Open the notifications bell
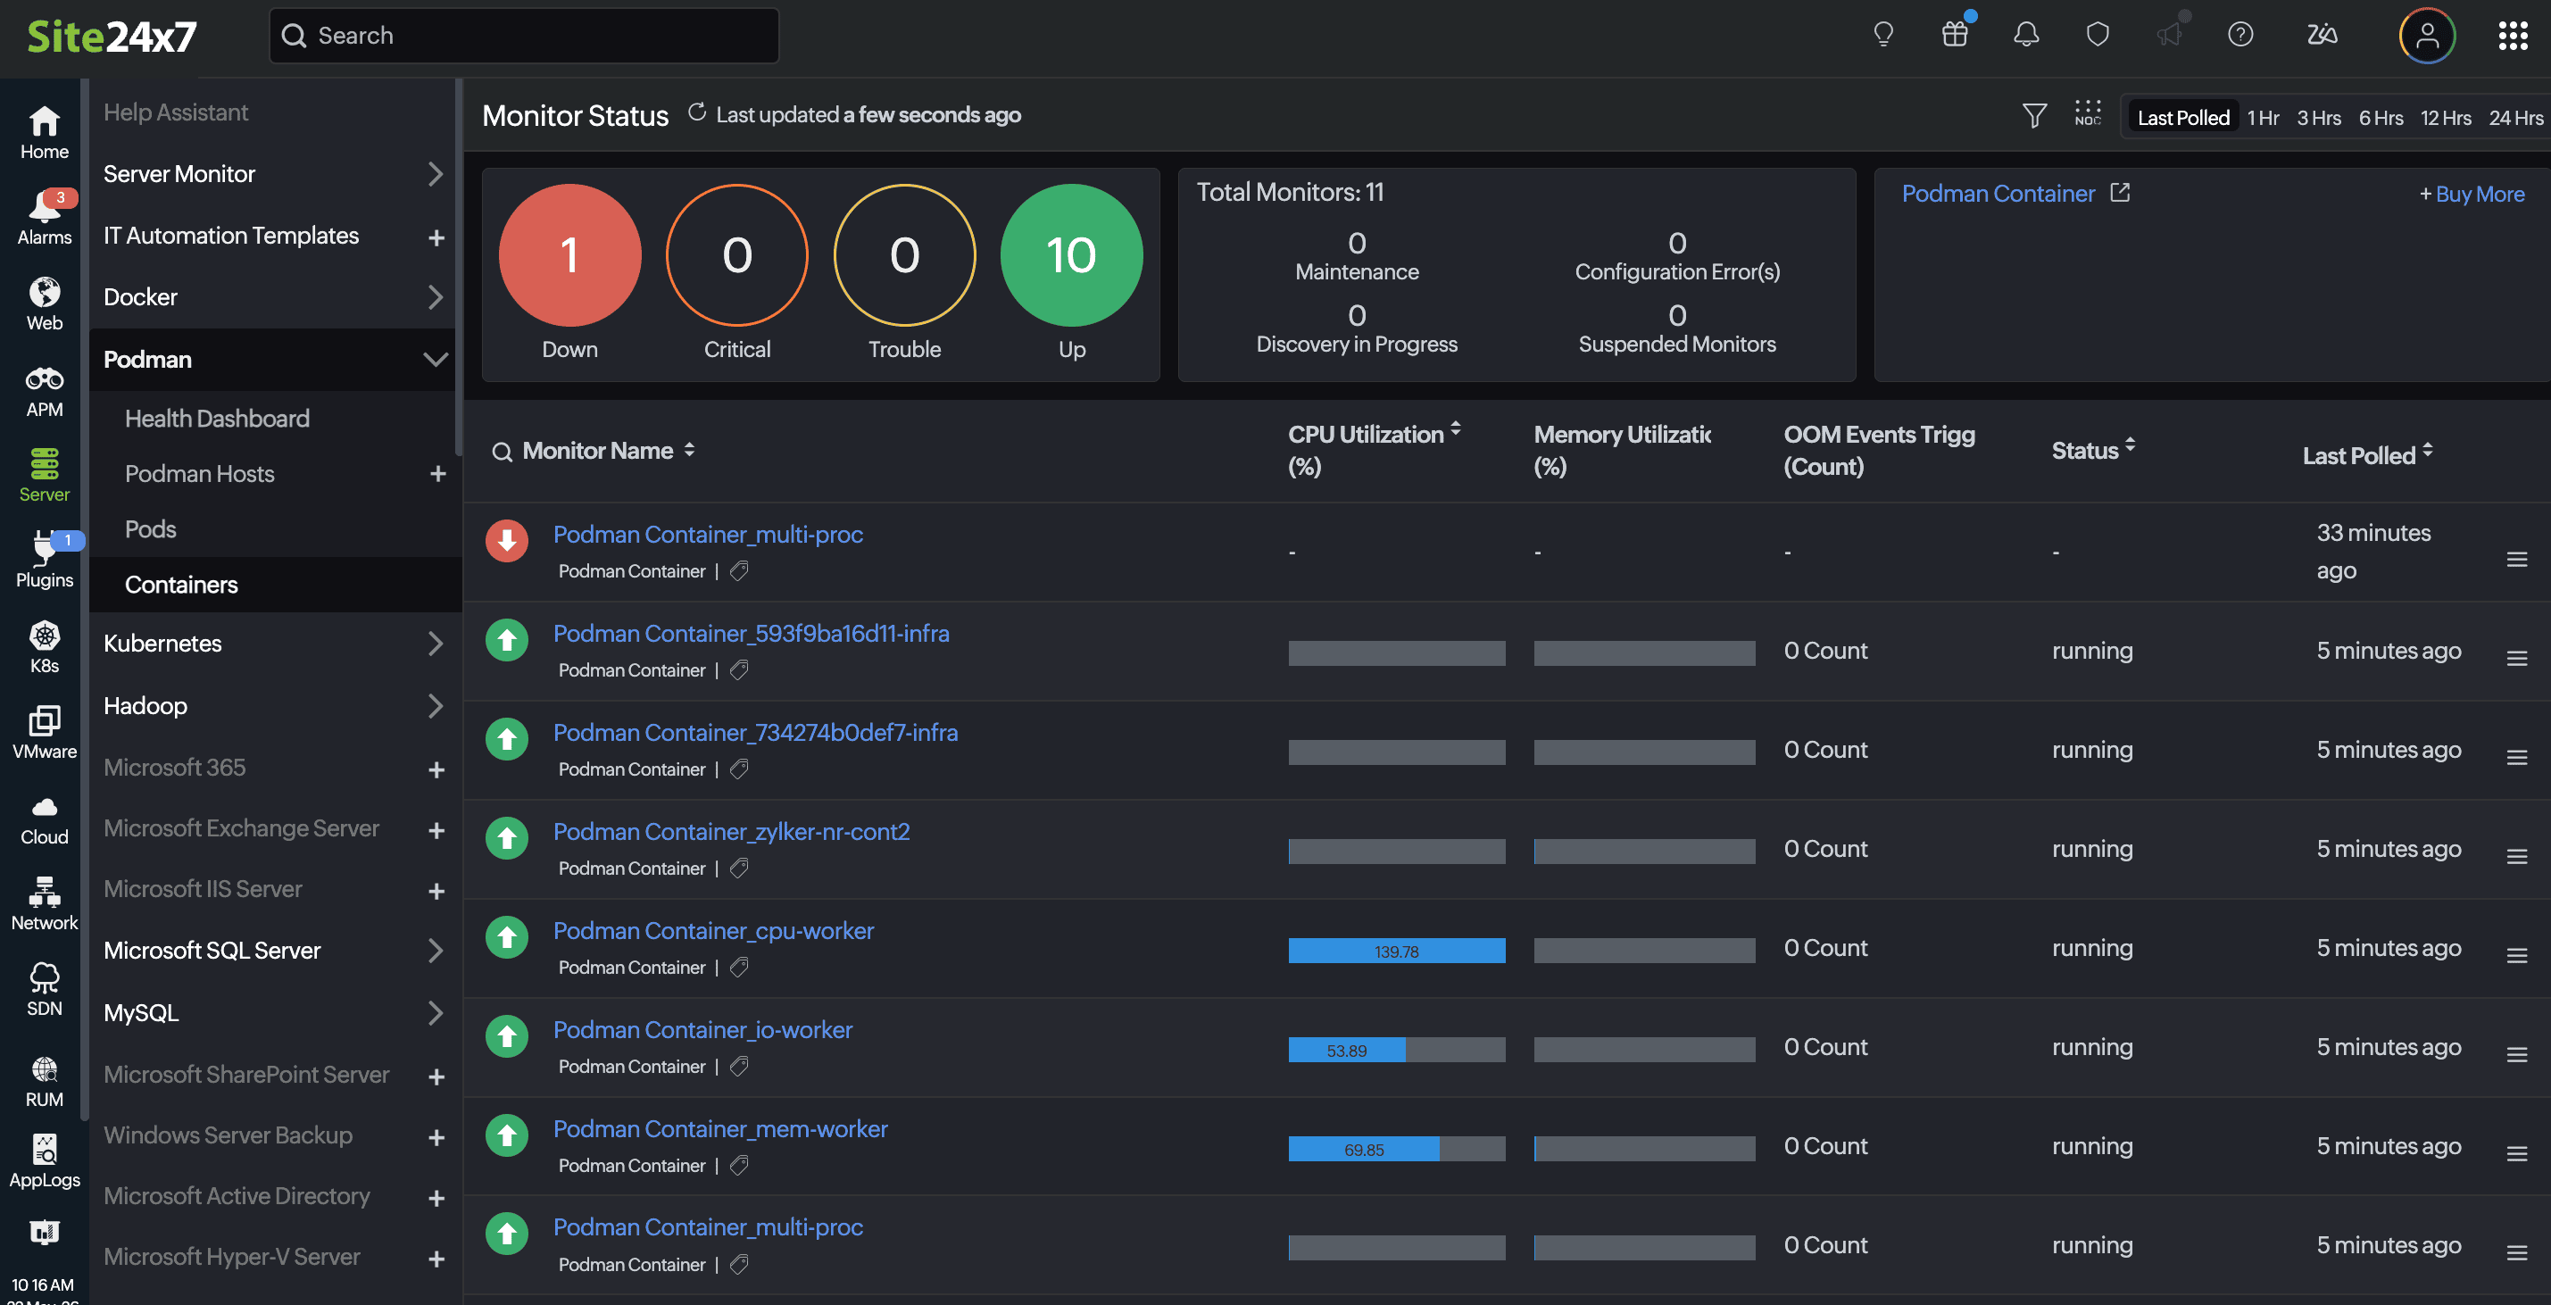The image size is (2551, 1305). point(2026,36)
